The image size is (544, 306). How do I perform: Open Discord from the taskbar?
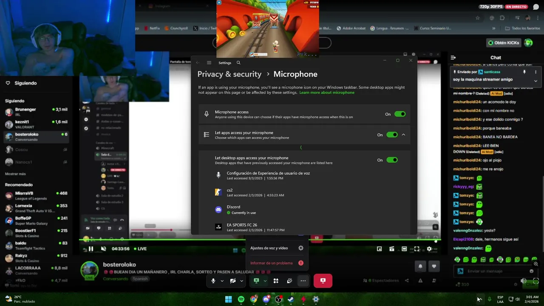click(266, 299)
